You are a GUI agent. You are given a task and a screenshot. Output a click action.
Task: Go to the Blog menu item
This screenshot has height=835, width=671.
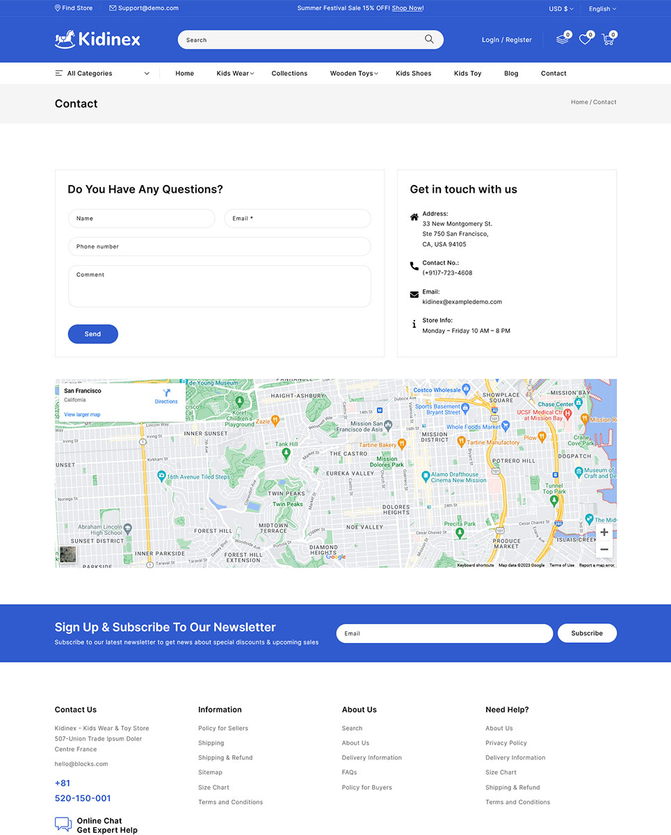(x=511, y=73)
